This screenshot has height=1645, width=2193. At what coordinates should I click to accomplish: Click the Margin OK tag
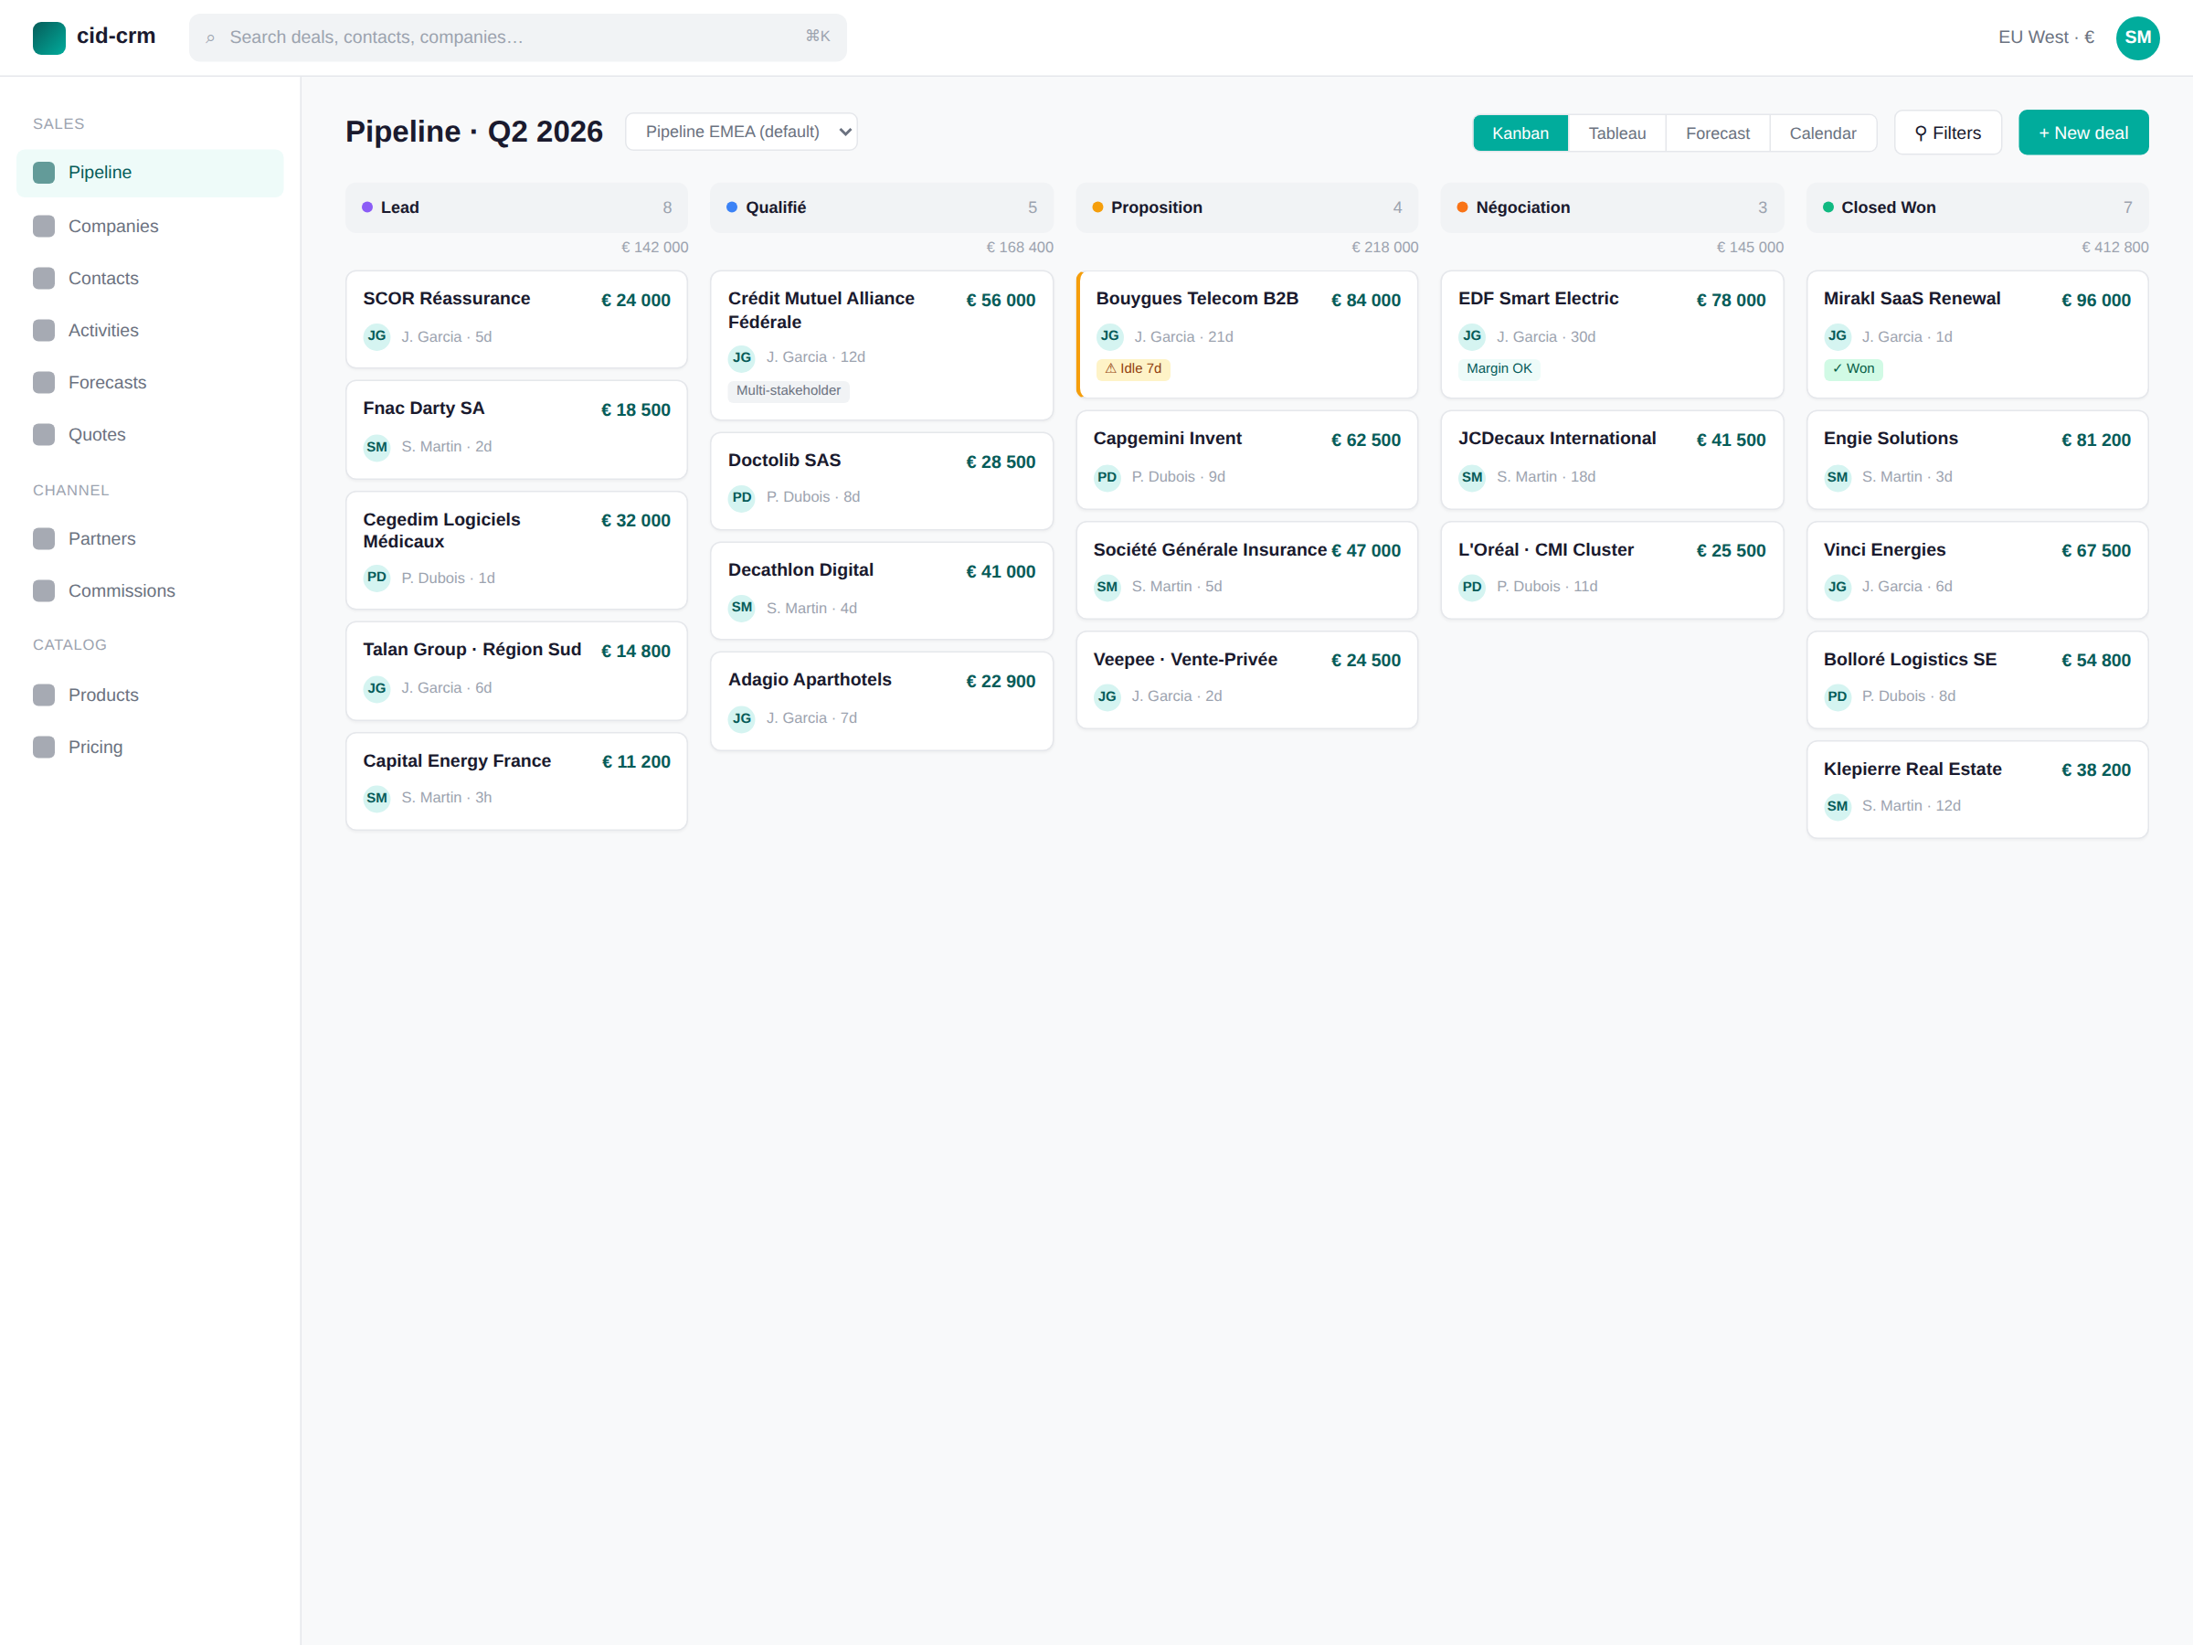click(1499, 369)
